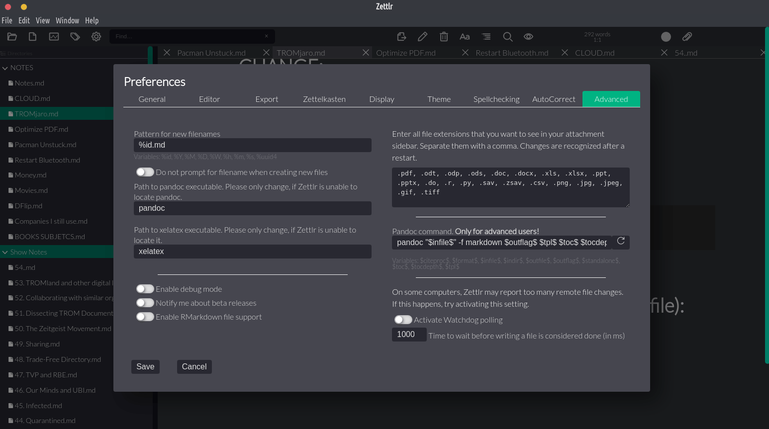The height and width of the screenshot is (429, 769).
Task: Toggle Do not prompt for filename
Action: [x=145, y=172]
